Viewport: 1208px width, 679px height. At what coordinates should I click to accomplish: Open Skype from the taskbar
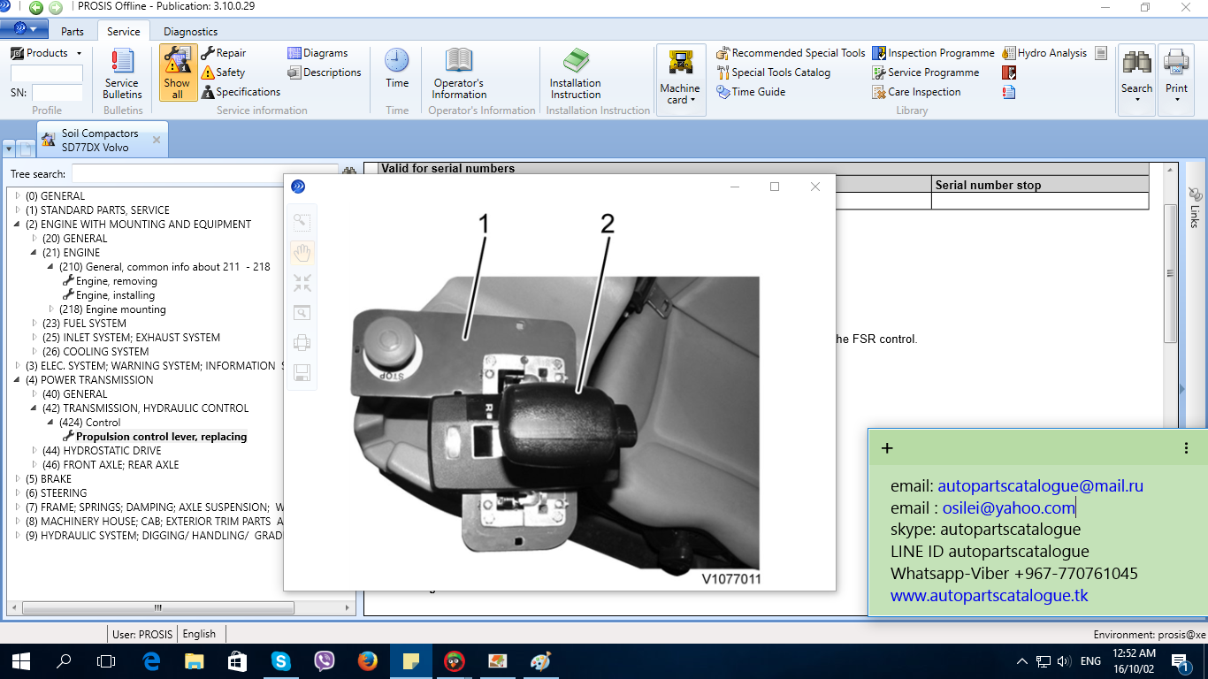281,660
